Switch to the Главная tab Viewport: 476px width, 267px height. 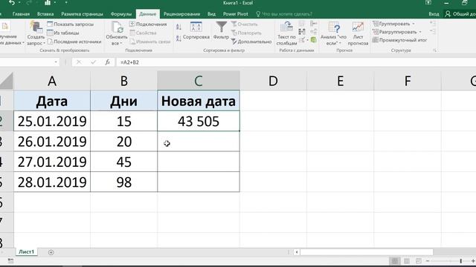pos(21,14)
